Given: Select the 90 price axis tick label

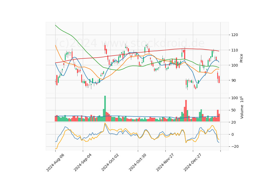Looking at the screenshot, I should click(x=233, y=80).
